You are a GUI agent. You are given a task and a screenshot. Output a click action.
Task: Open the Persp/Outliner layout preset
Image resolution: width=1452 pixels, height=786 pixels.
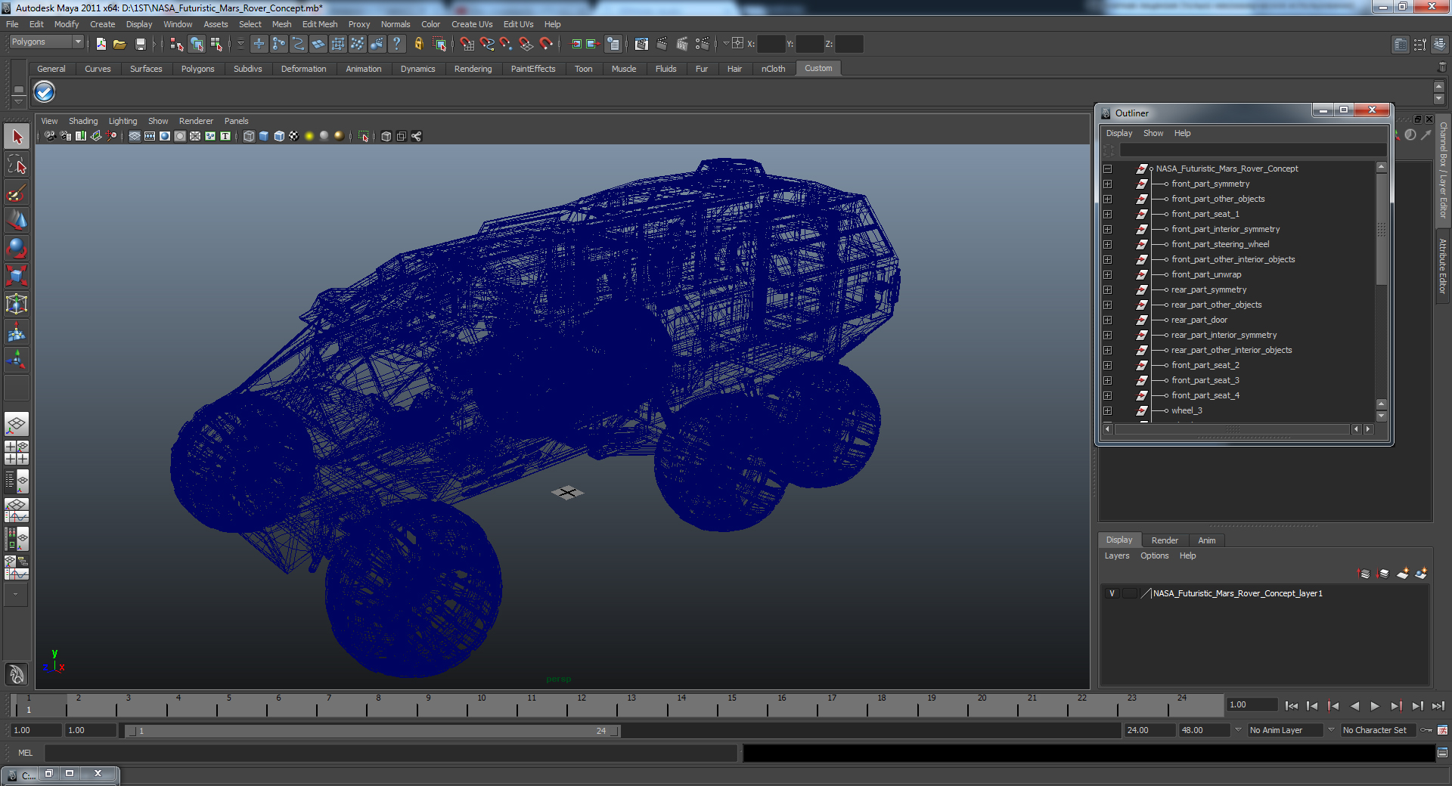point(17,481)
